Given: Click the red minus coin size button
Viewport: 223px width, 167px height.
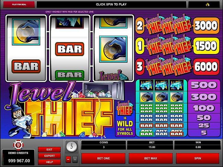Looking at the screenshot, I should click(68, 159).
